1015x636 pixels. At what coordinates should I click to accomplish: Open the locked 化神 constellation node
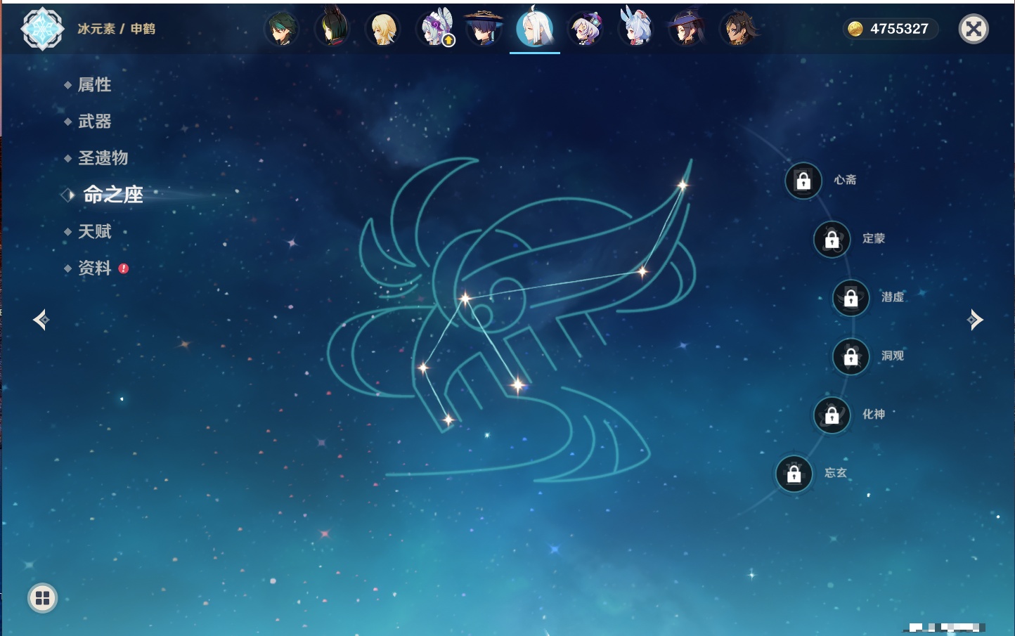832,415
